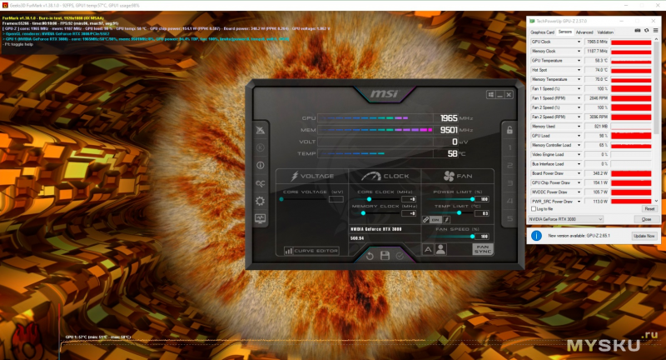Adjust the Core Voltage slider
This screenshot has height=360, width=666.
pyautogui.click(x=304, y=199)
